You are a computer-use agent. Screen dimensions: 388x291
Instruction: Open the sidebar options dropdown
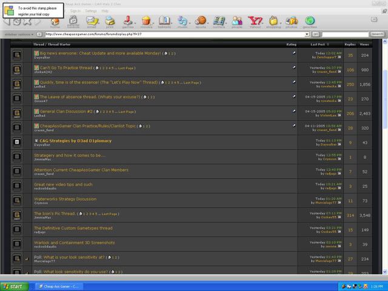19,34
